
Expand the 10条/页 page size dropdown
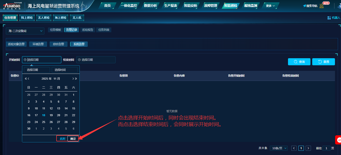[x=279, y=148]
